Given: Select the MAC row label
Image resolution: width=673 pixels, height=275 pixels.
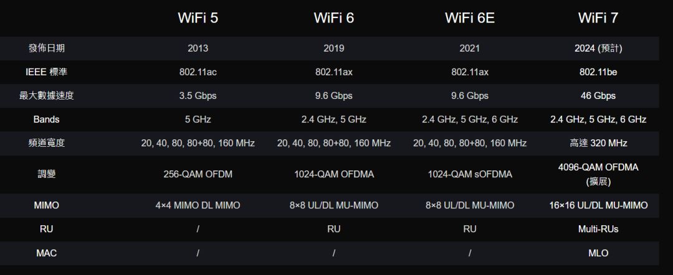Looking at the screenshot, I should click(x=47, y=253).
